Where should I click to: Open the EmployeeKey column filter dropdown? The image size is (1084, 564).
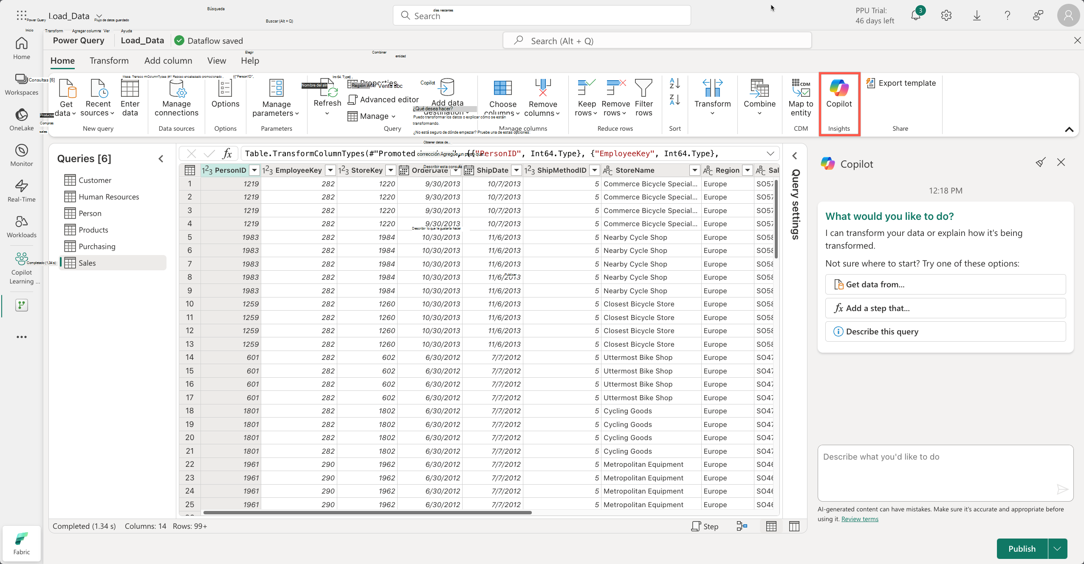[x=330, y=170]
